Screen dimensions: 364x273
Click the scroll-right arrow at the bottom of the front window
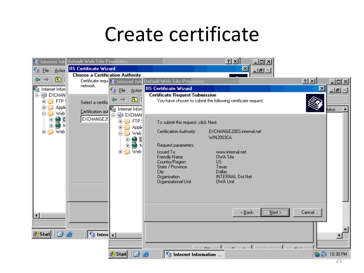[x=339, y=235]
